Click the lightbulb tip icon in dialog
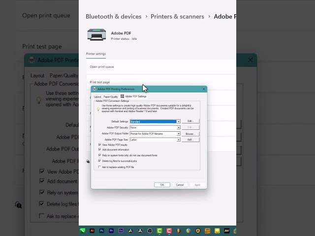 point(98,109)
